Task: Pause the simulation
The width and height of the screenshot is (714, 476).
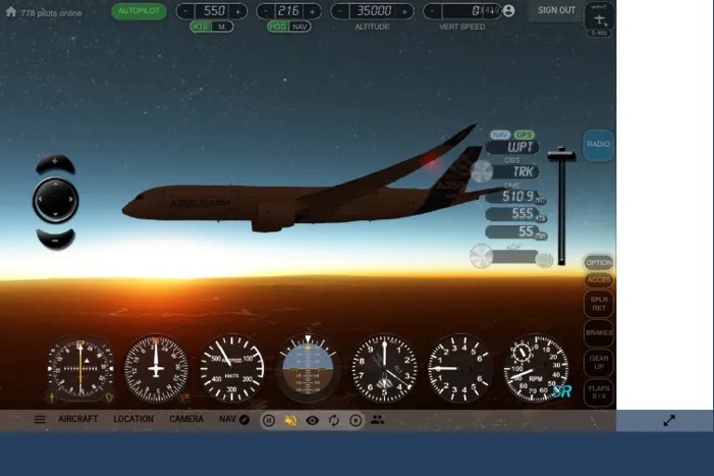Action: (x=269, y=420)
